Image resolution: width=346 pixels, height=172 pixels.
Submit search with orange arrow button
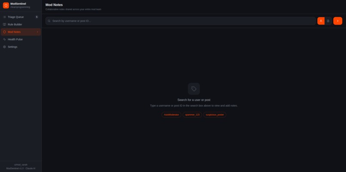[x=337, y=21]
